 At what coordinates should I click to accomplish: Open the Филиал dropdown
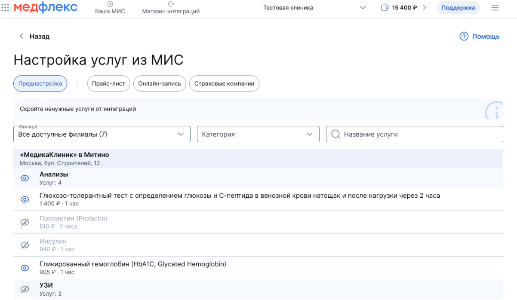[x=102, y=134]
